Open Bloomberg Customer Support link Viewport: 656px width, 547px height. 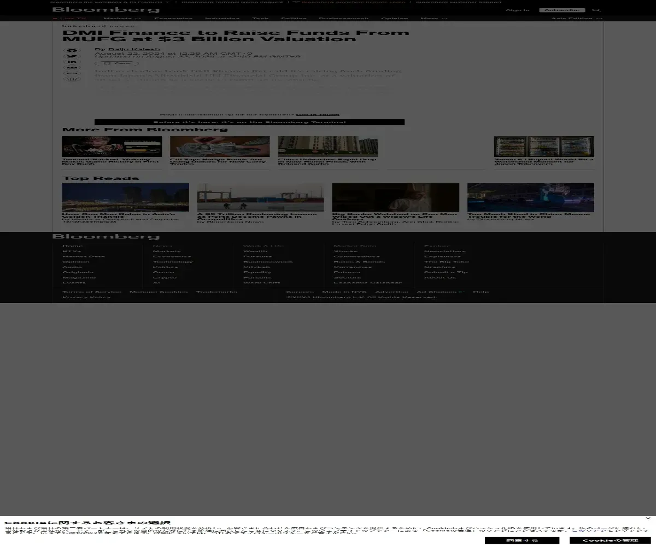(459, 2)
